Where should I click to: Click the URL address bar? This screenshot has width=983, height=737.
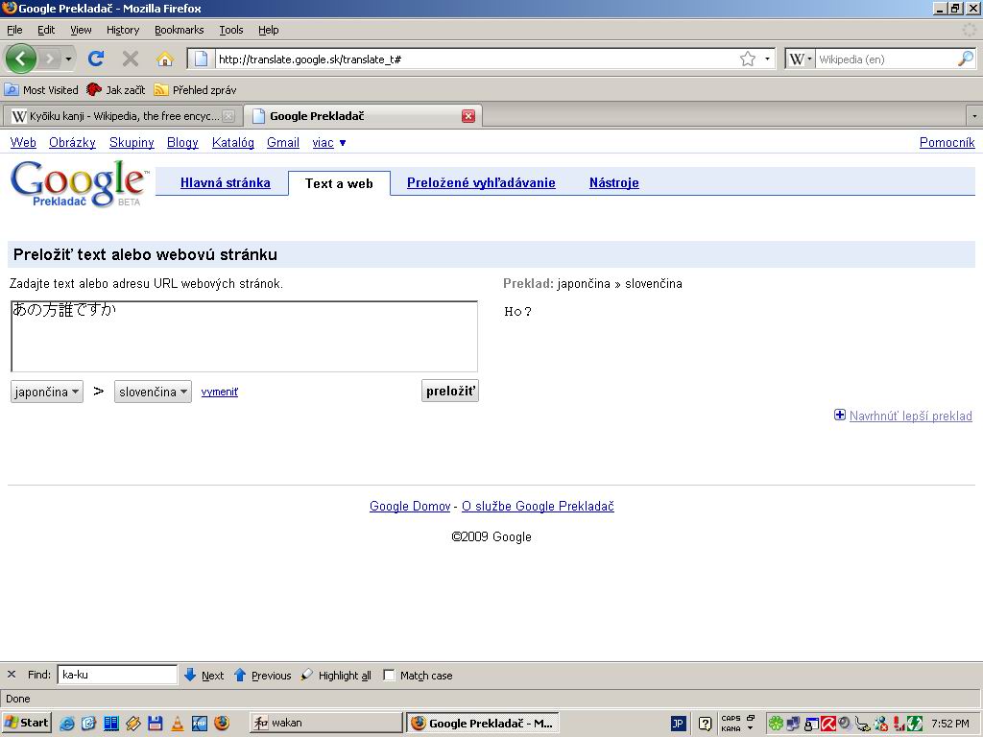[x=476, y=59]
